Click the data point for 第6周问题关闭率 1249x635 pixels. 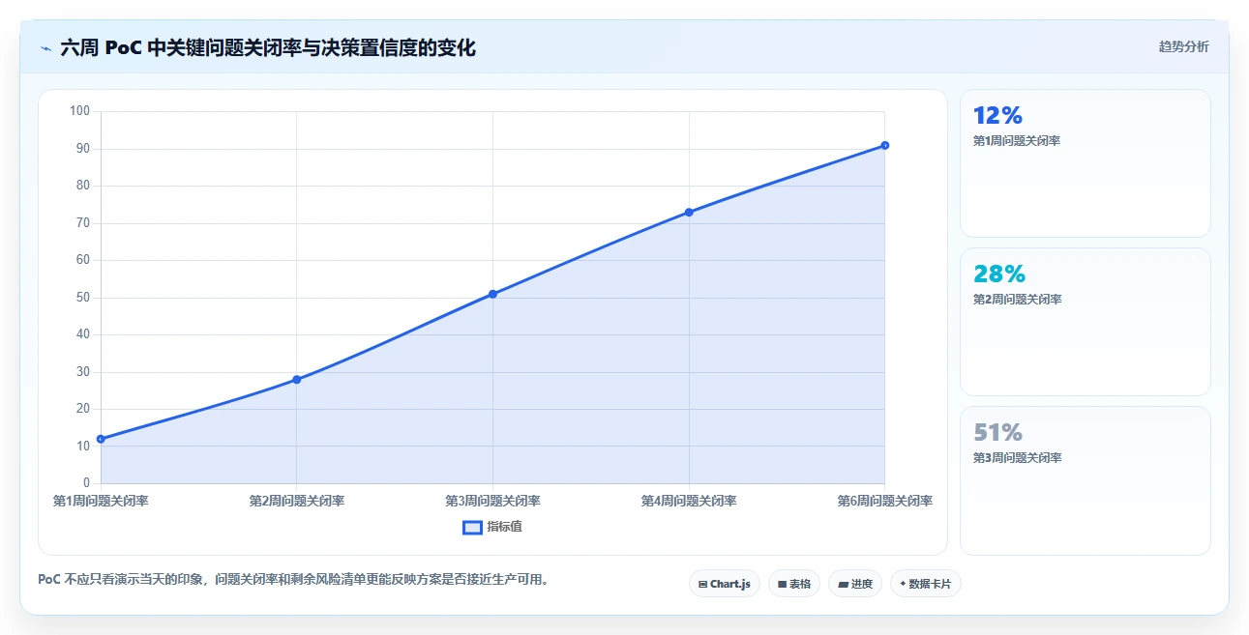coord(884,145)
